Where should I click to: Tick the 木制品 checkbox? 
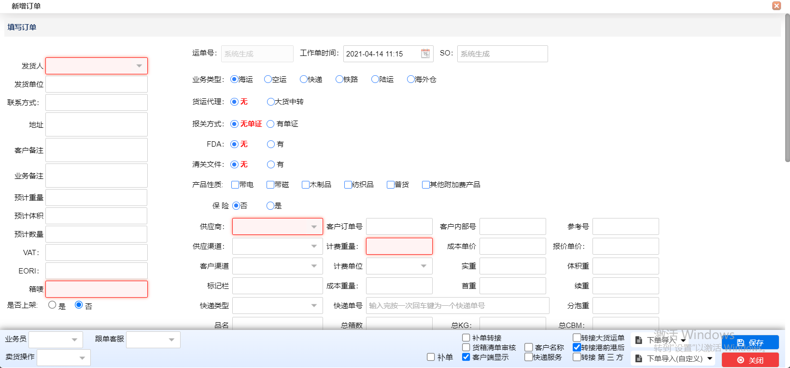[306, 185]
